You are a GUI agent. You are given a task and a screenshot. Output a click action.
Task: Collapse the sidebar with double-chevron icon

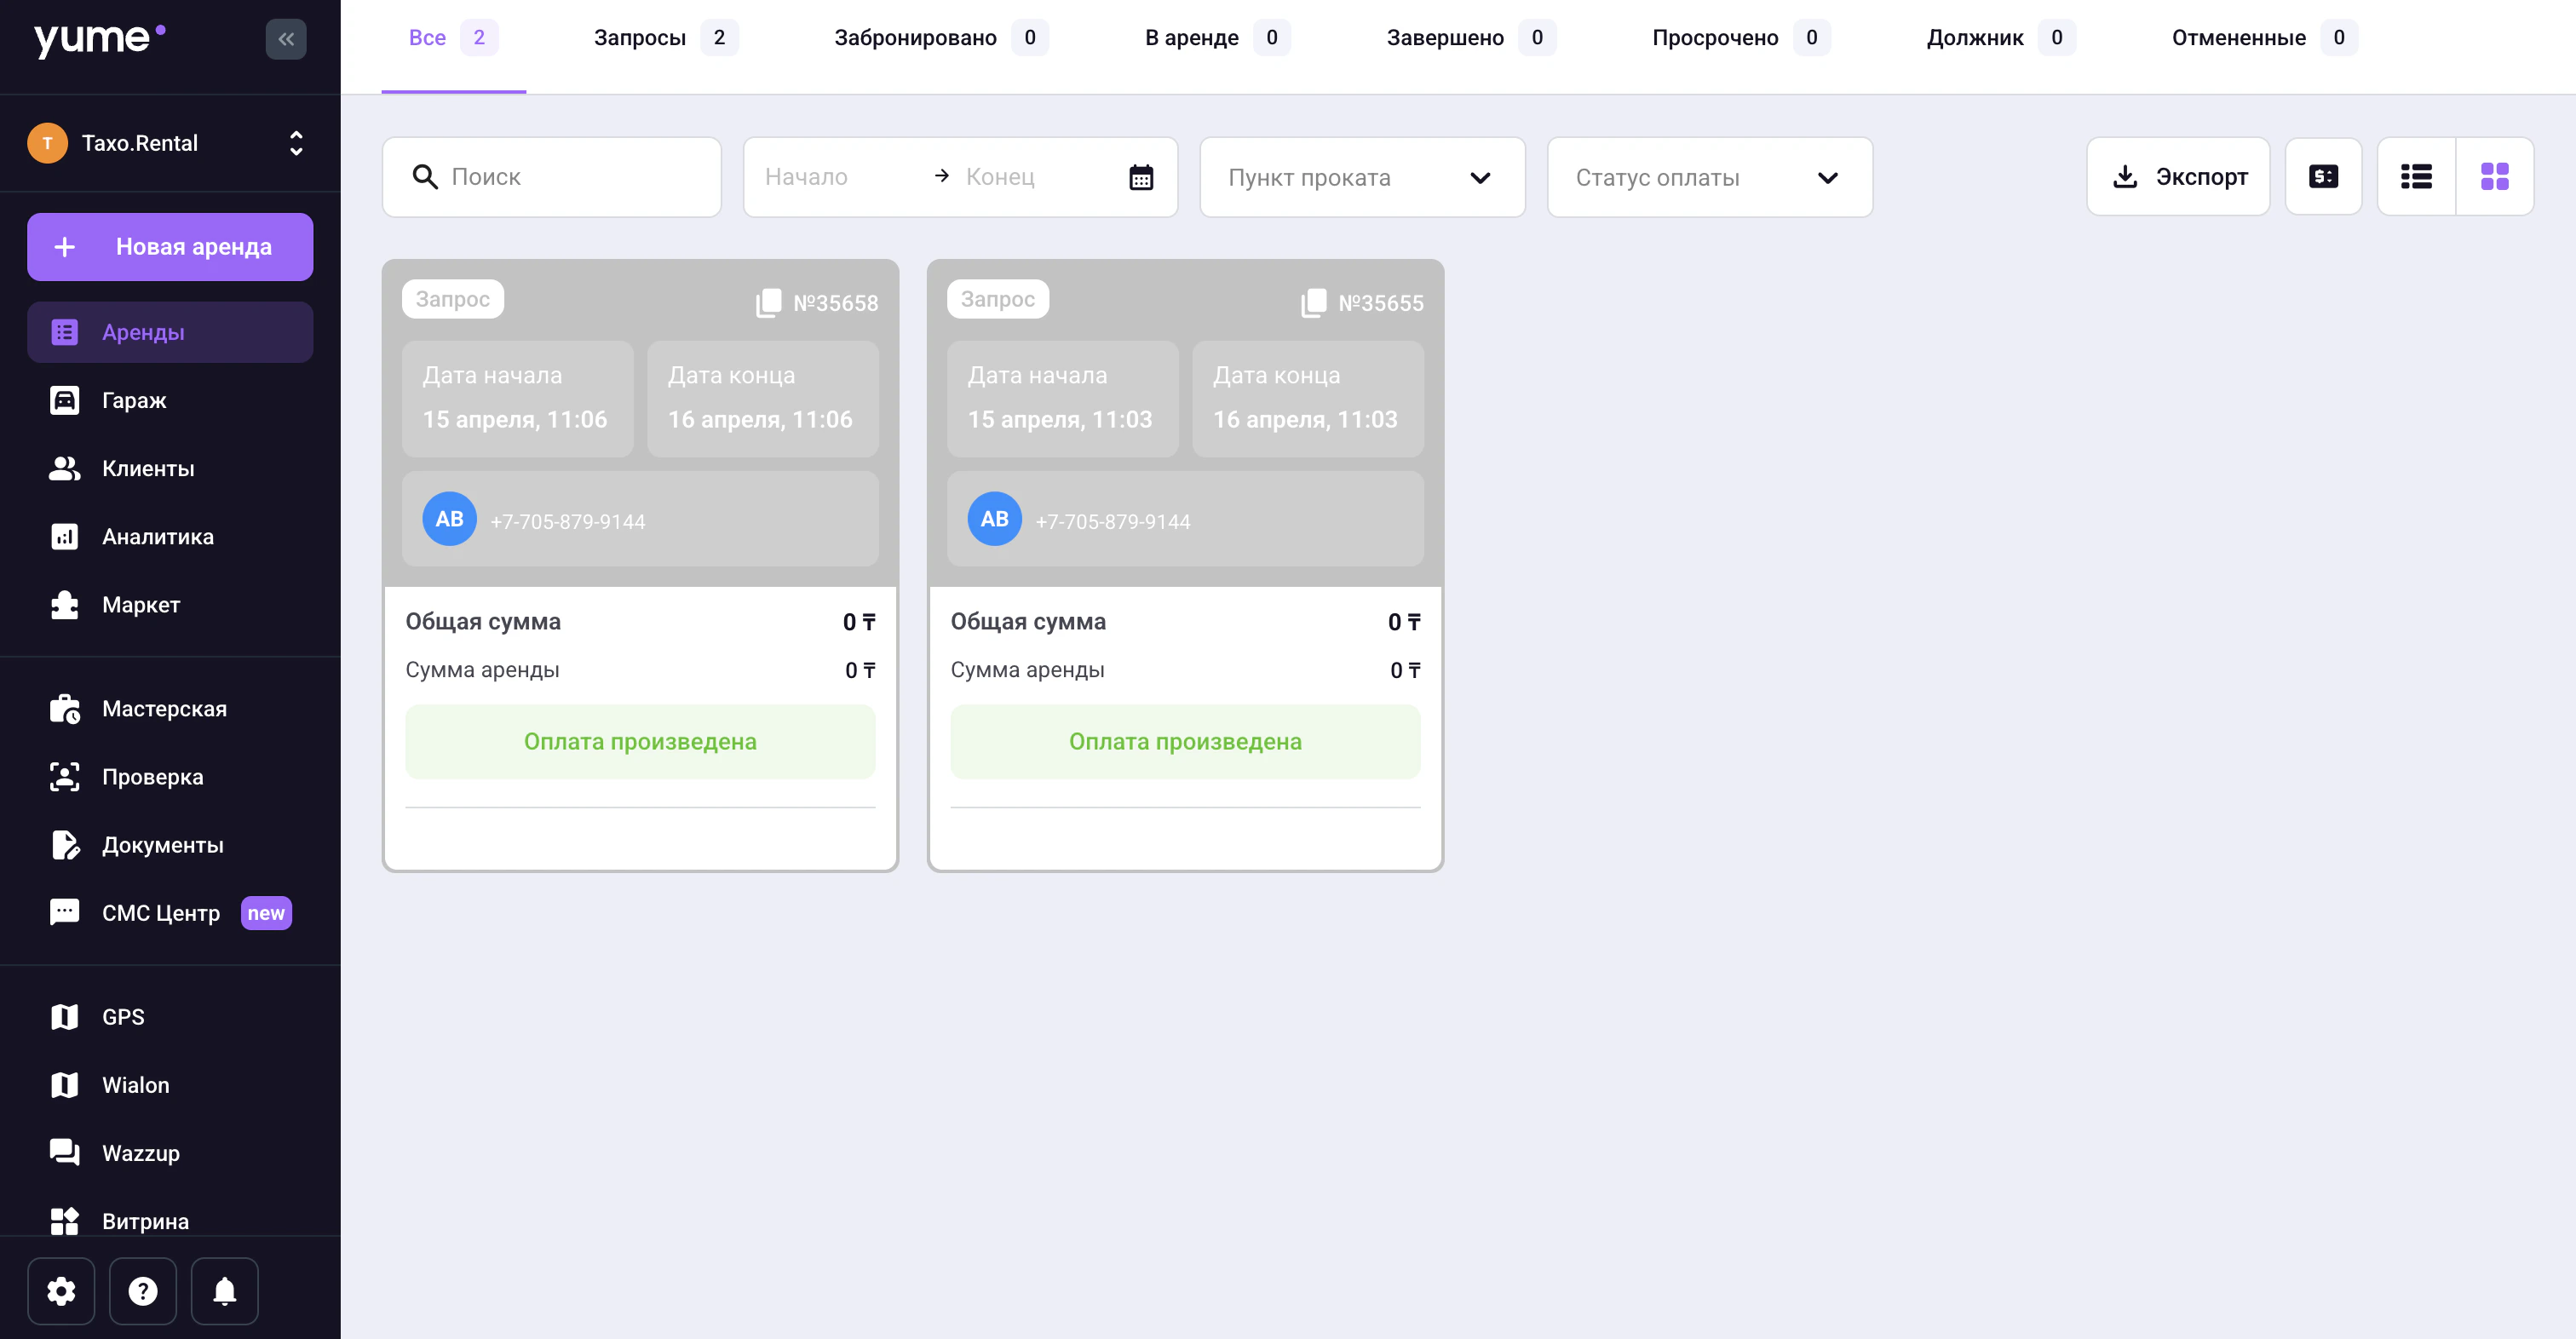point(286,39)
